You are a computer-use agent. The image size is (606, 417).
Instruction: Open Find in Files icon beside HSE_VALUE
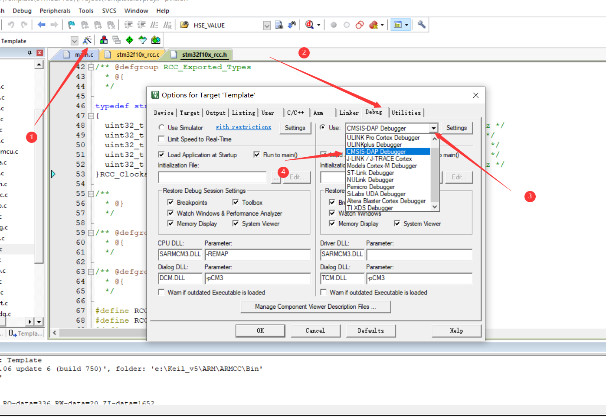click(x=184, y=25)
